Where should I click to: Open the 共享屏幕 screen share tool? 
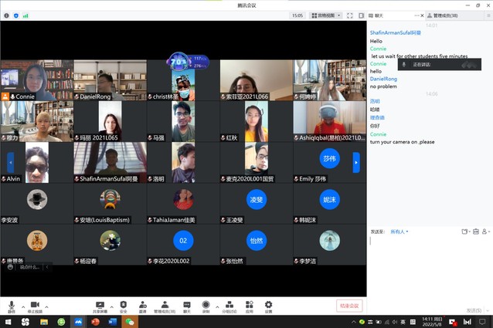pos(100,306)
